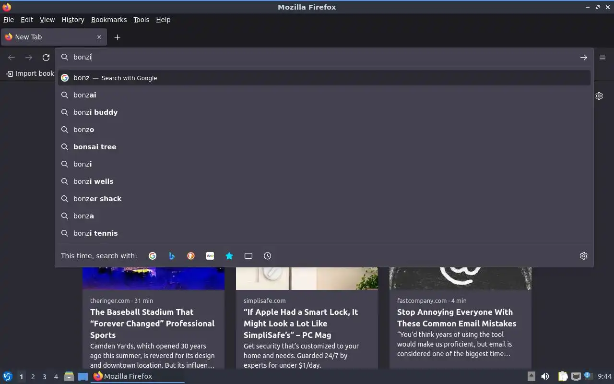Image resolution: width=614 pixels, height=384 pixels.
Task: Open the file manager taskbar icon
Action: (x=69, y=376)
